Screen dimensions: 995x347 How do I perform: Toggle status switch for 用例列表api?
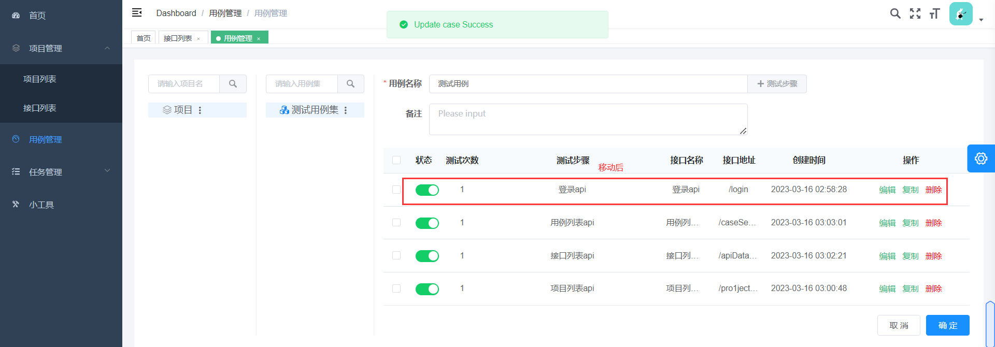click(x=427, y=223)
